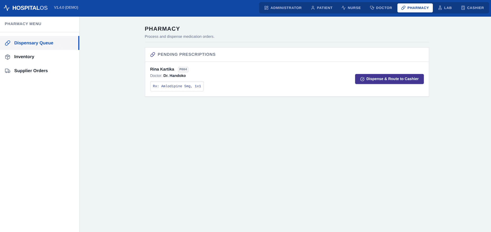Open the Nurse role tab

point(351,8)
